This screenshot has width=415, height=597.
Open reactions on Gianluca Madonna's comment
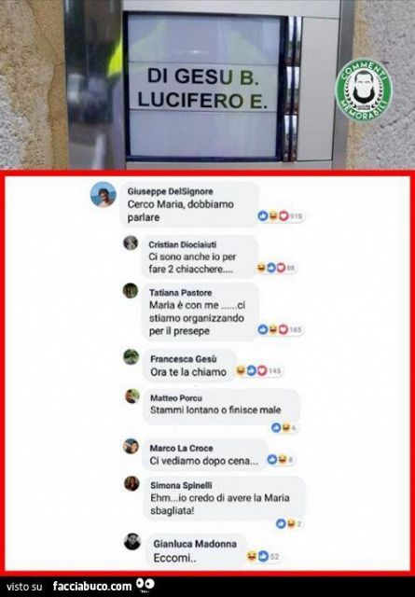point(263,556)
